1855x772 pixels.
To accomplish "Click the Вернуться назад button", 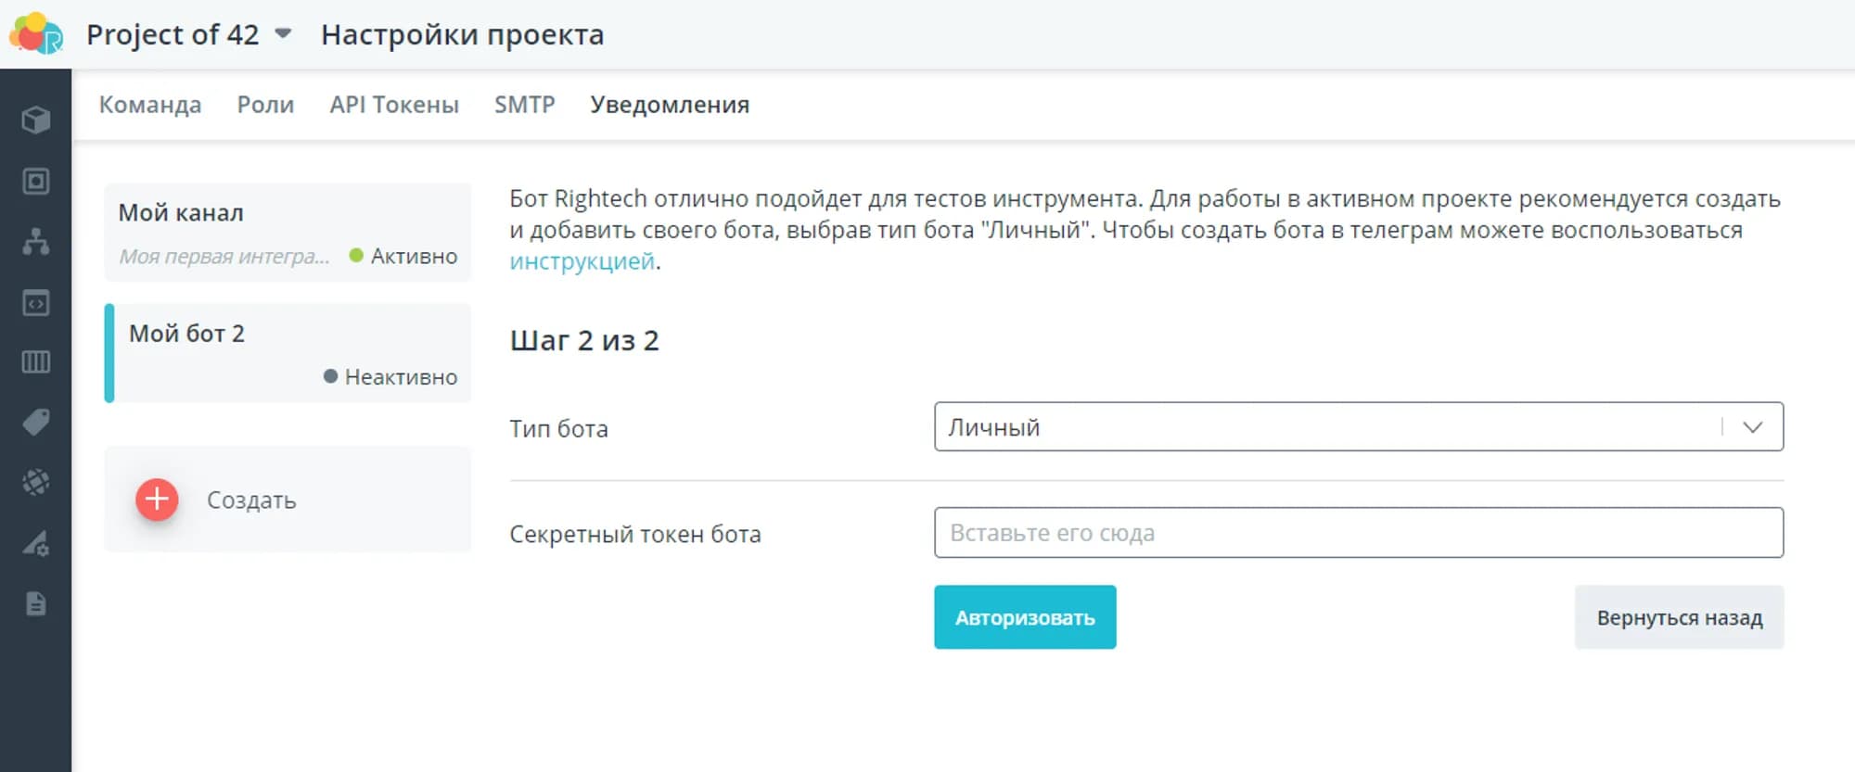I will click(x=1679, y=617).
